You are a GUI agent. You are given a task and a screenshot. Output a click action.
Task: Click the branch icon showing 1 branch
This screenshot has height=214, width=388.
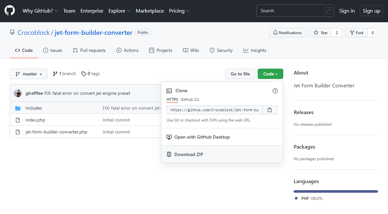click(55, 73)
